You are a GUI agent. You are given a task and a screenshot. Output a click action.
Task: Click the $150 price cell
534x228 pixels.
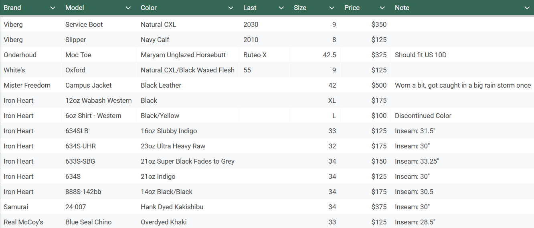[365, 161]
